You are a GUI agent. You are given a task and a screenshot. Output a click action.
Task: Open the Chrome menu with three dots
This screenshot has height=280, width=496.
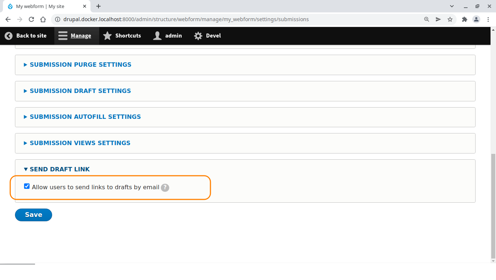pyautogui.click(x=488, y=19)
